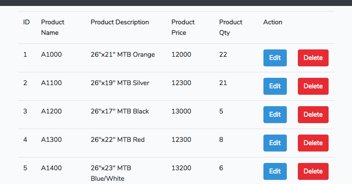Edit the A1100 MTB Silver product
Screen dimensions: 352x184
[x=275, y=87]
